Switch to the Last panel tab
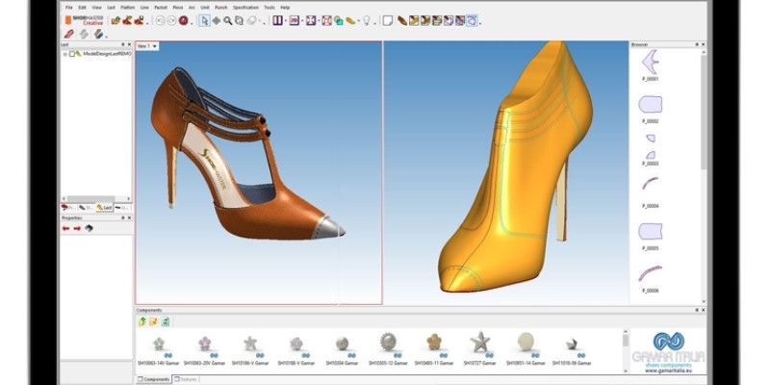This screenshot has height=385, width=770. [104, 207]
